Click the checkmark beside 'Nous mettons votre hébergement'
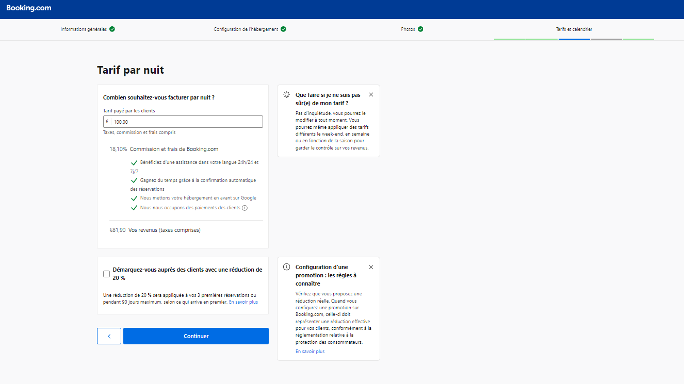This screenshot has width=684, height=384. pyautogui.click(x=134, y=198)
